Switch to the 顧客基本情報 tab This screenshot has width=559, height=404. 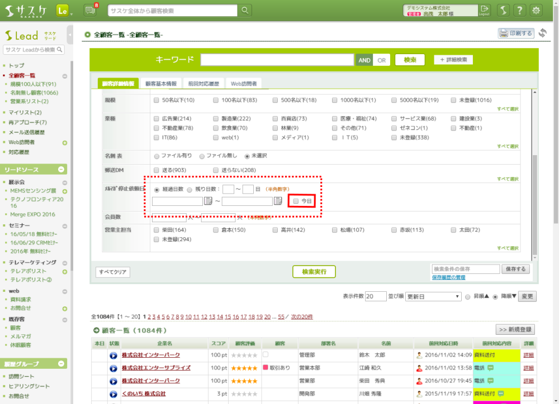tap(161, 84)
